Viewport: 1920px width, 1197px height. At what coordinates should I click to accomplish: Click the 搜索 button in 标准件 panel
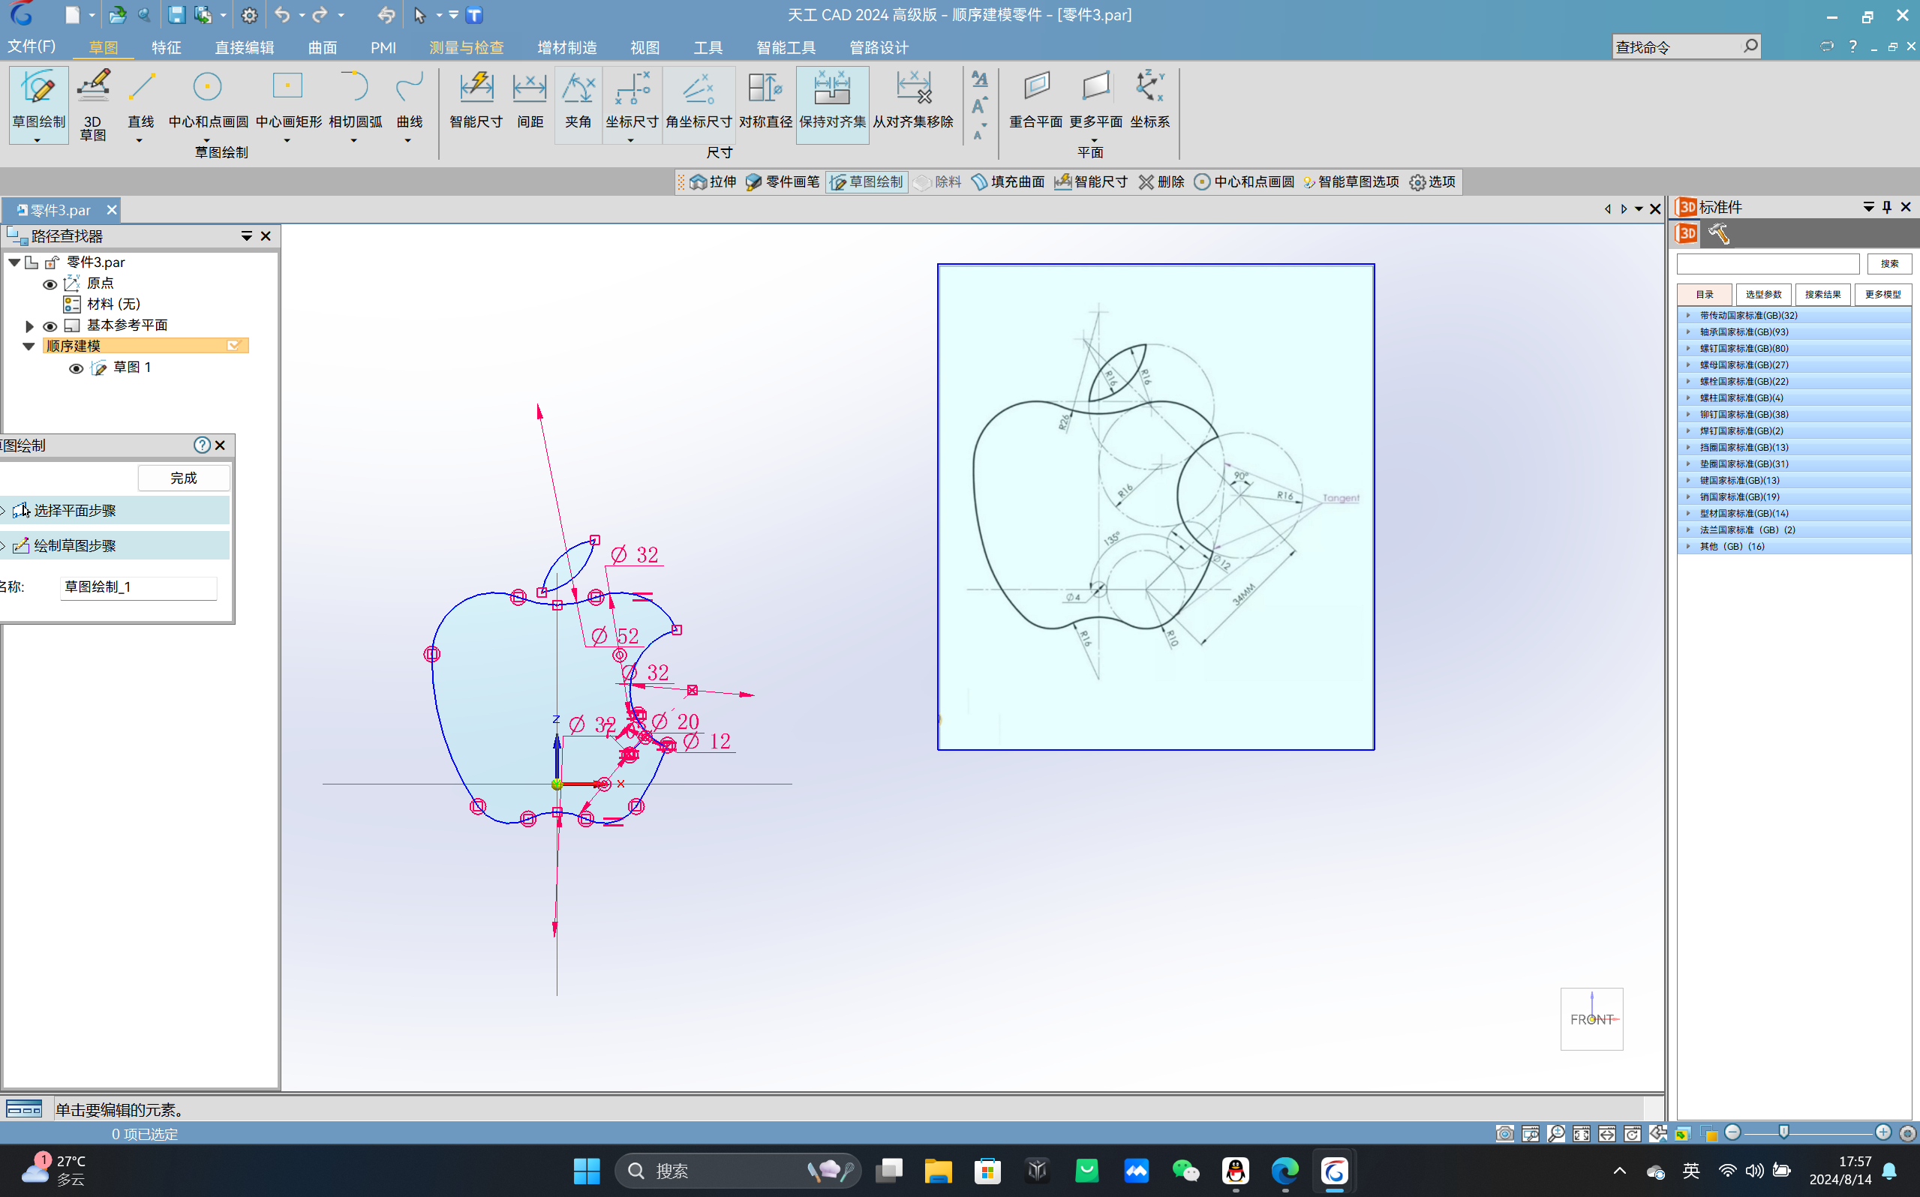click(x=1889, y=264)
